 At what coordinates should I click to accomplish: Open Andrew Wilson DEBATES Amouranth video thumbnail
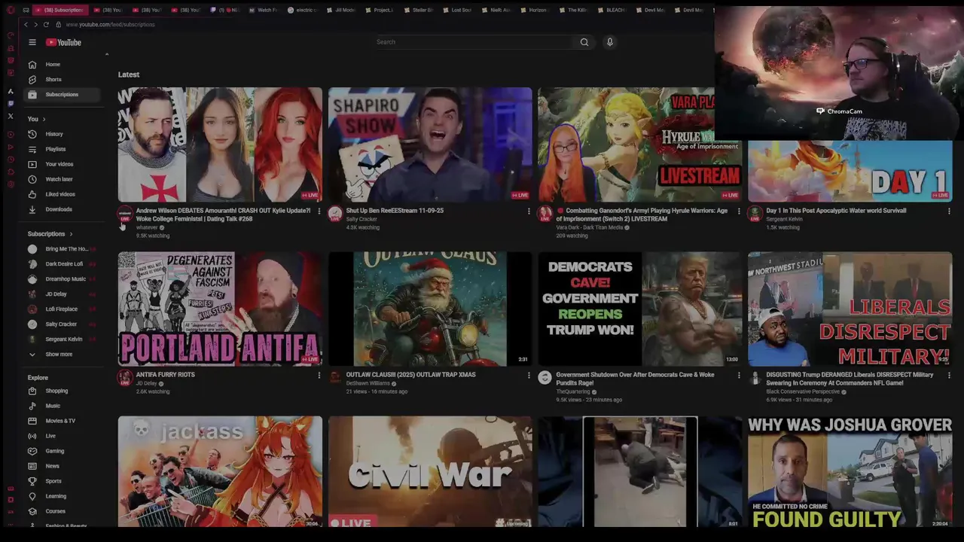(x=220, y=145)
